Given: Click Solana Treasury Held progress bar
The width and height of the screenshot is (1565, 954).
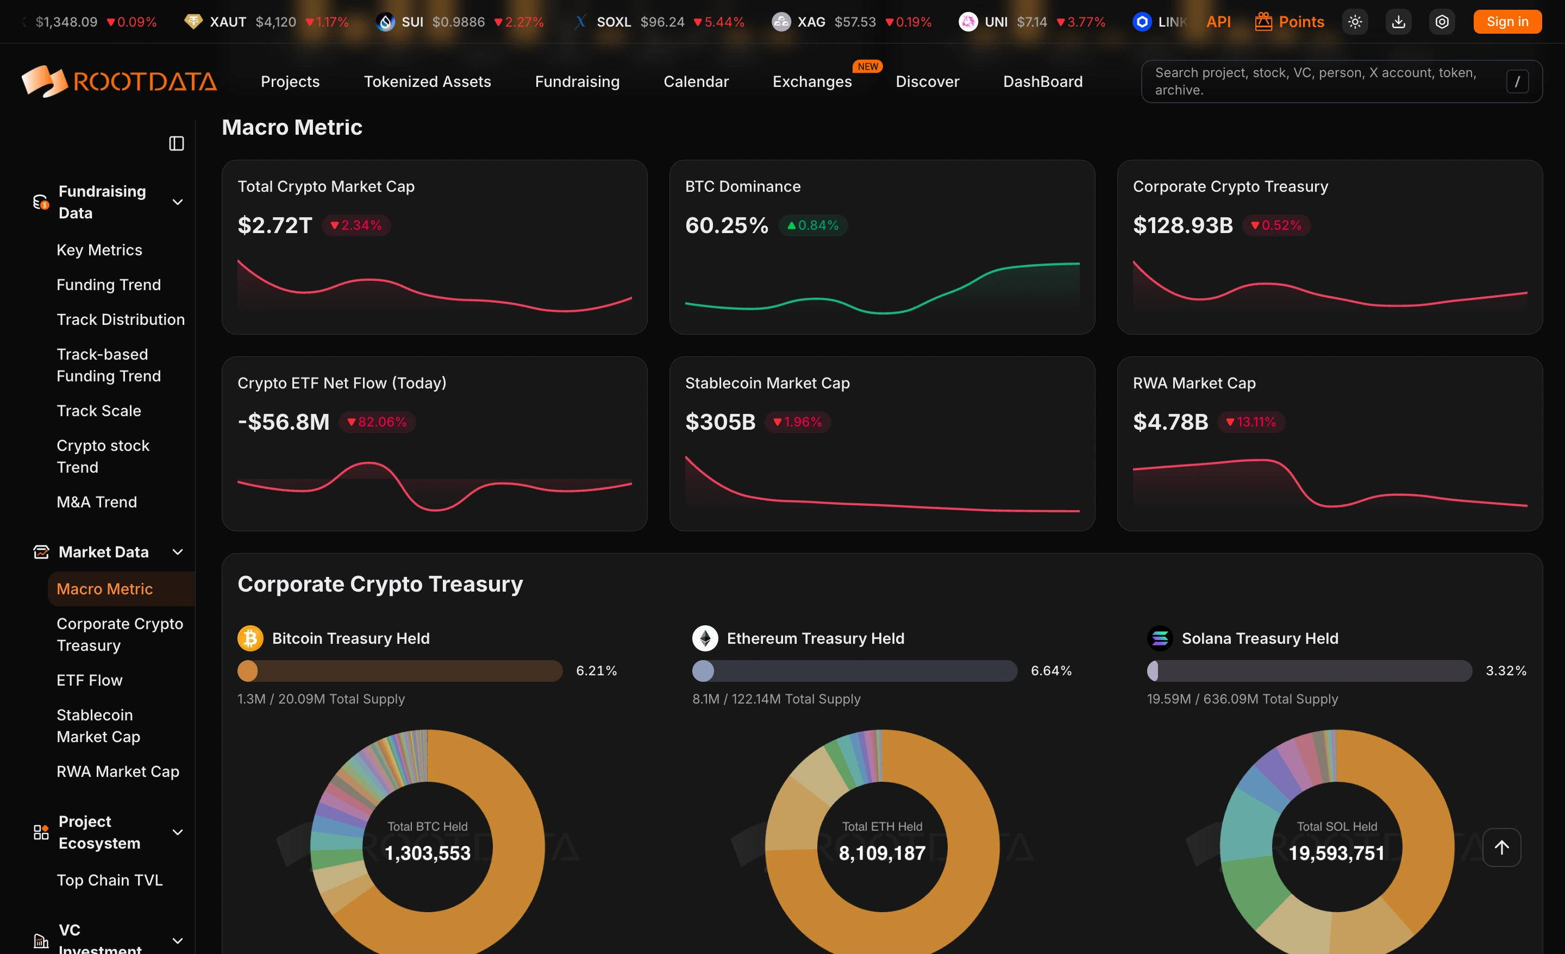Looking at the screenshot, I should (1310, 671).
